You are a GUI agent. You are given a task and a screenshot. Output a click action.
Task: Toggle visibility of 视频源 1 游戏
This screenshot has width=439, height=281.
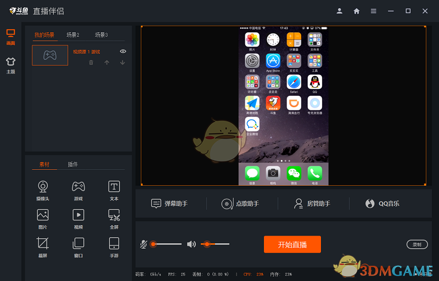tap(123, 51)
